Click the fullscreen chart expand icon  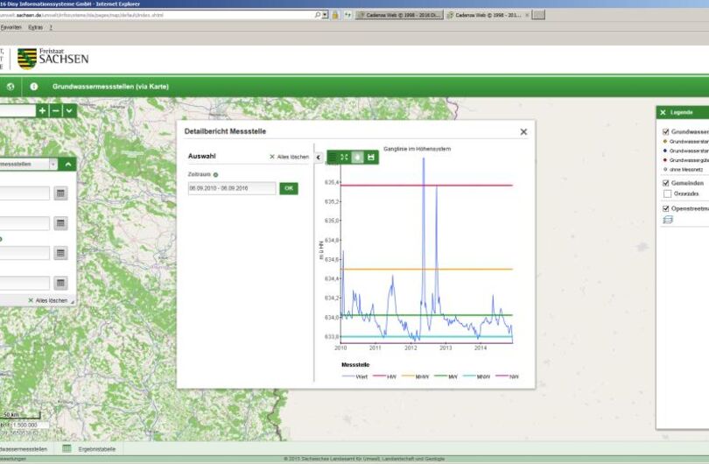pos(344,157)
